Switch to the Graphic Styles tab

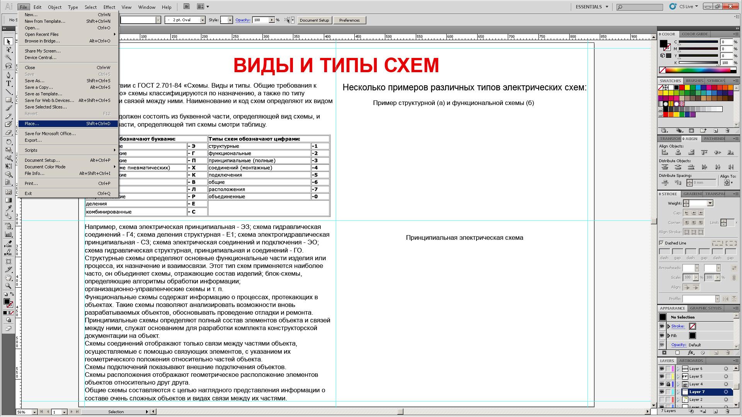(x=706, y=308)
